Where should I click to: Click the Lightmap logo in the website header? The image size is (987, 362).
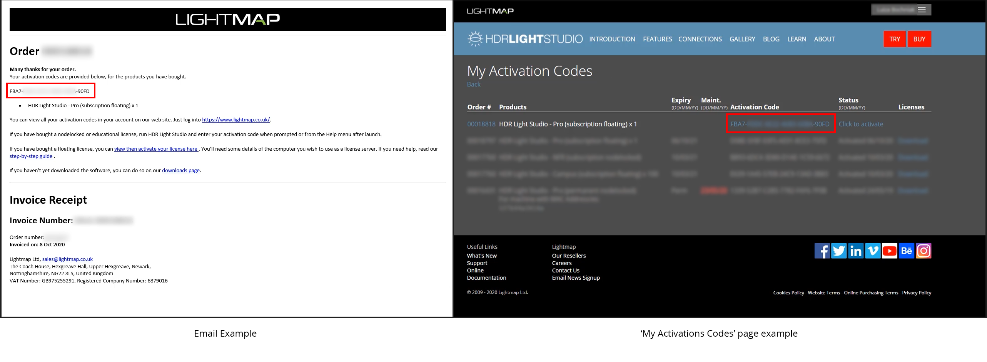(x=490, y=11)
